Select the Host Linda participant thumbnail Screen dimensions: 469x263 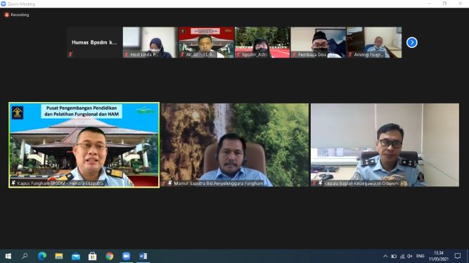tap(150, 42)
